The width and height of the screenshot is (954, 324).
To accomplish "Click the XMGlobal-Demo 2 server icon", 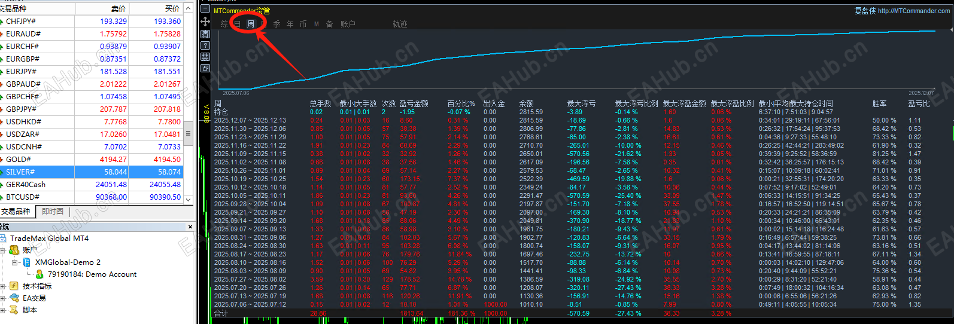I will pyautogui.click(x=27, y=262).
